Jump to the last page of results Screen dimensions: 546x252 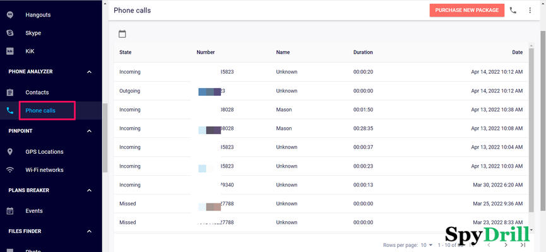pos(523,245)
